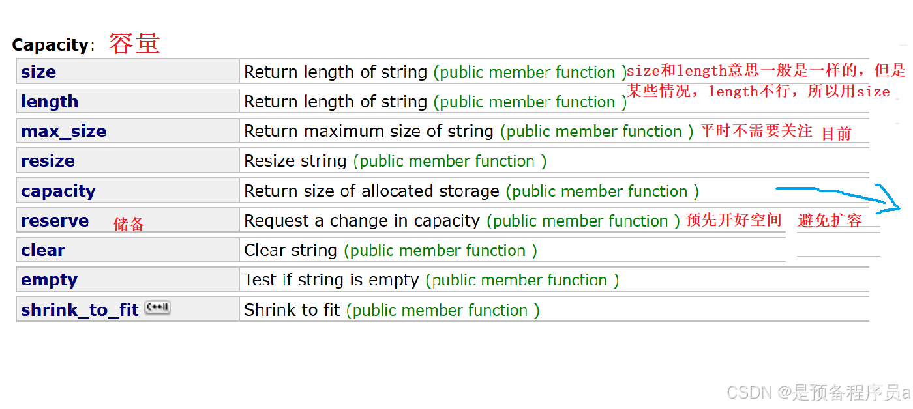
Task: Open the capacity function link
Action: 58,191
